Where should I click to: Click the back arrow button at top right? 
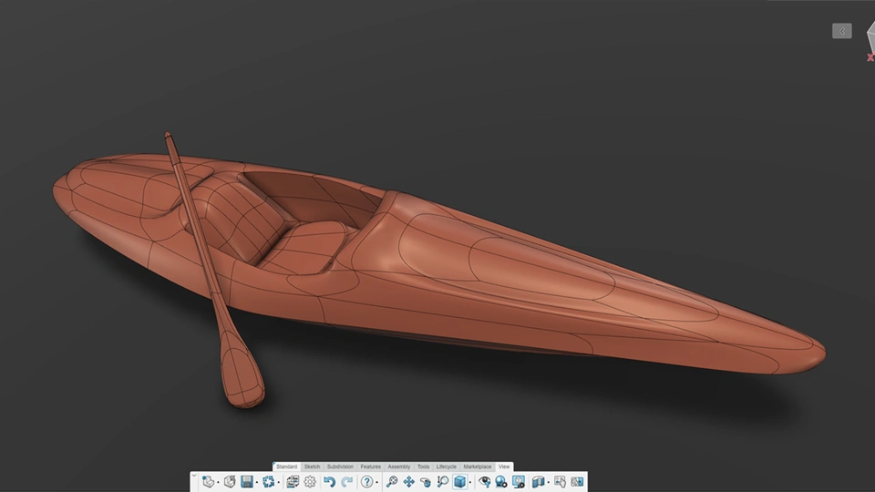pos(841,31)
